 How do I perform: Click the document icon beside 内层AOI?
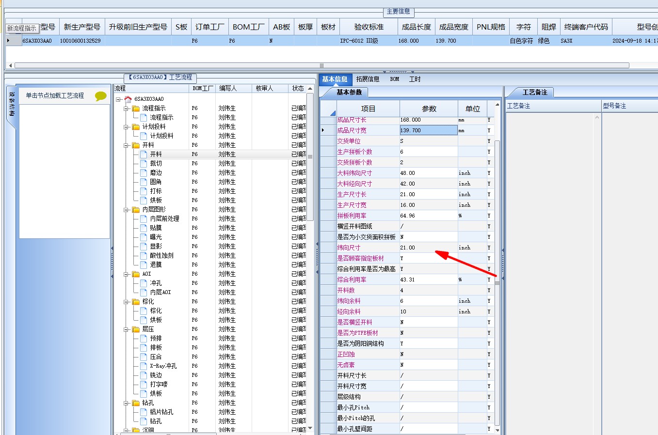144,292
